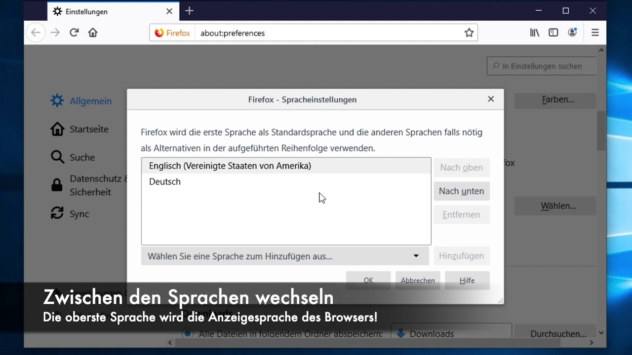The width and height of the screenshot is (632, 355).
Task: Open the Library icon in toolbar
Action: (x=535, y=33)
